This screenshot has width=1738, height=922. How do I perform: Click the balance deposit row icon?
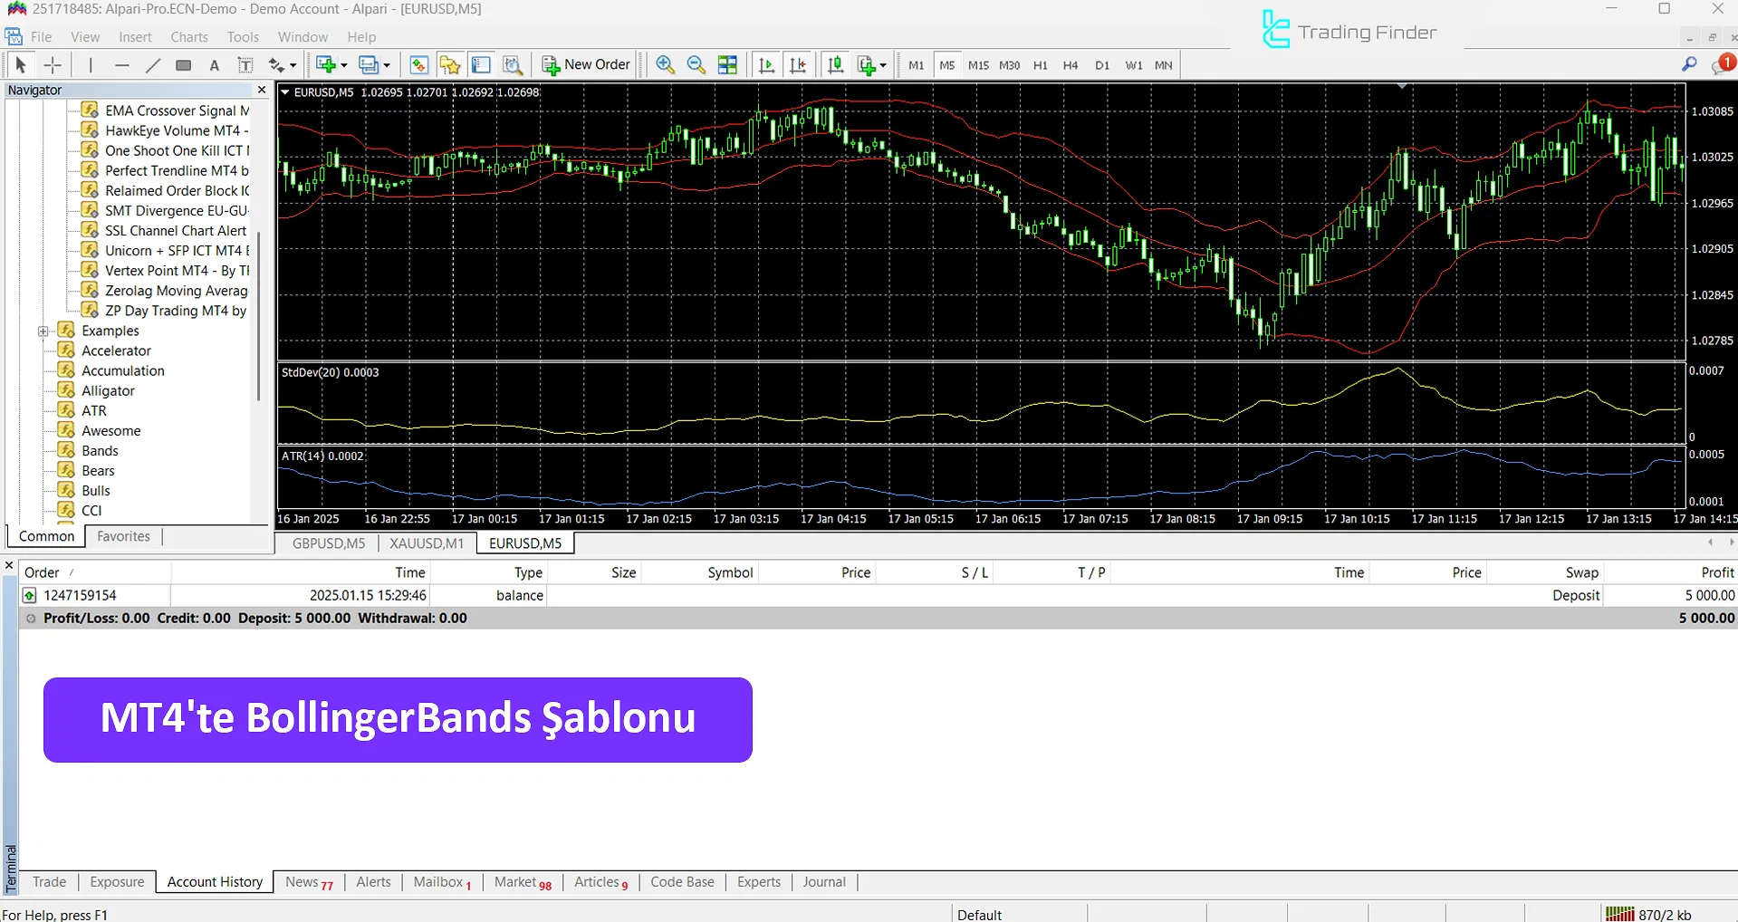30,595
